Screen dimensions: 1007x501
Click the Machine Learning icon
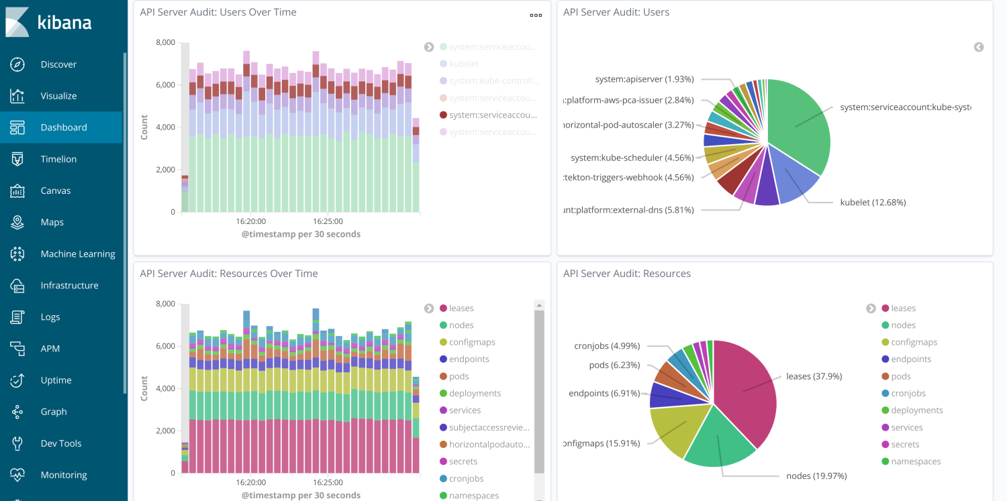[17, 254]
